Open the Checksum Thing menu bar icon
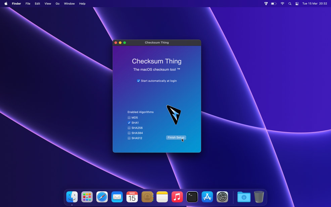 tap(266, 4)
